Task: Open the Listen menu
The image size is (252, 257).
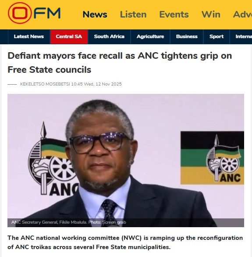Action: coord(133,14)
